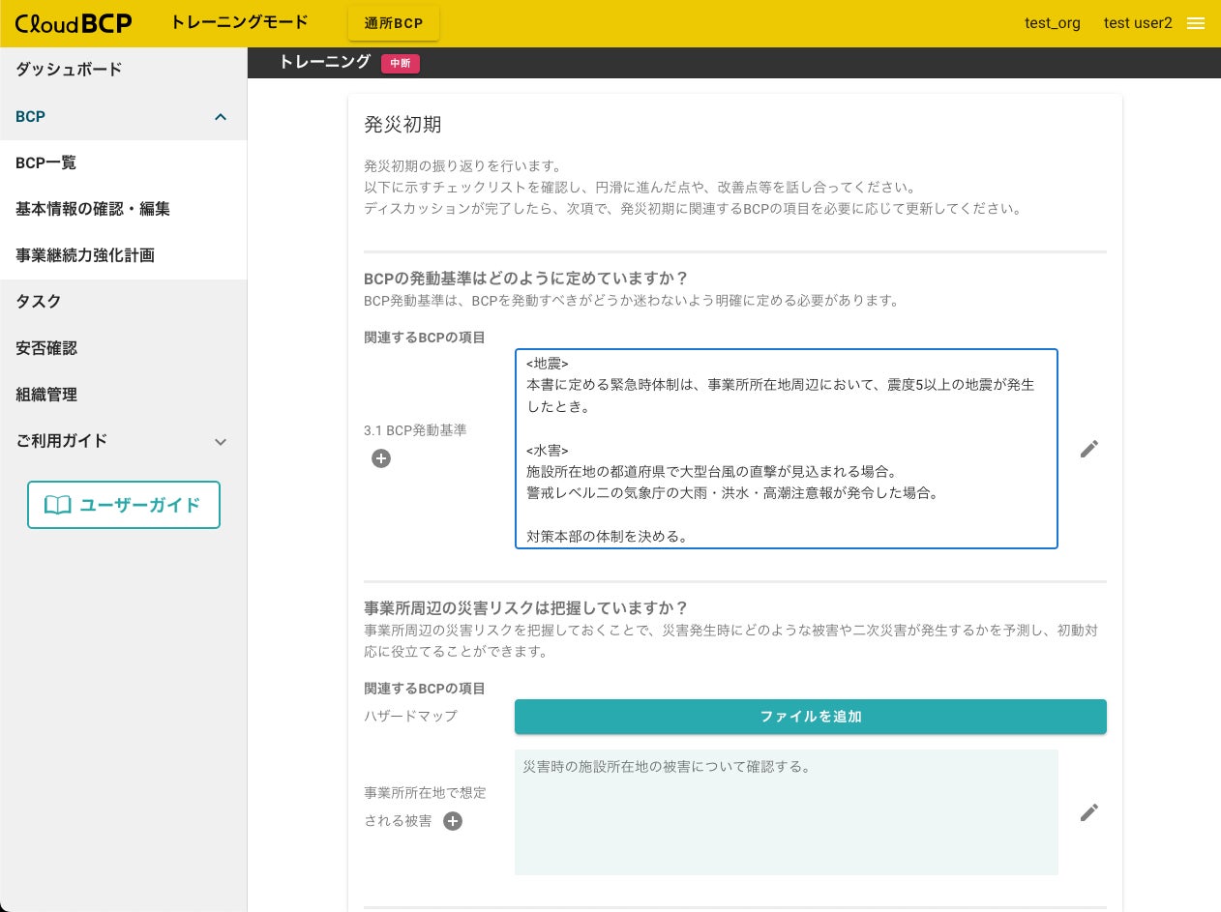Open the hamburger menu icon
1221x912 pixels.
coord(1196,23)
